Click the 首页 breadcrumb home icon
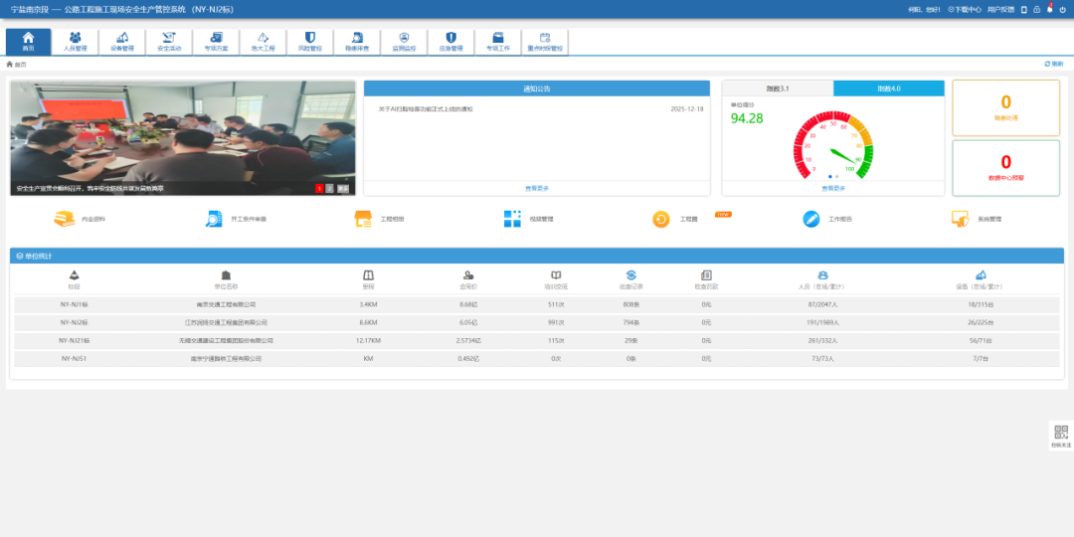This screenshot has width=1074, height=537. point(10,64)
